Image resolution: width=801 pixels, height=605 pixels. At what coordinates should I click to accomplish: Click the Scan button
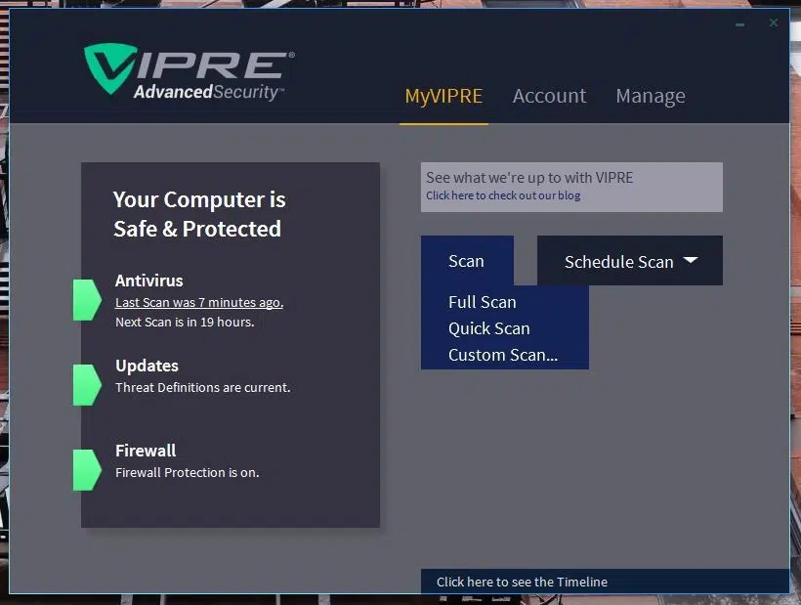(x=467, y=261)
